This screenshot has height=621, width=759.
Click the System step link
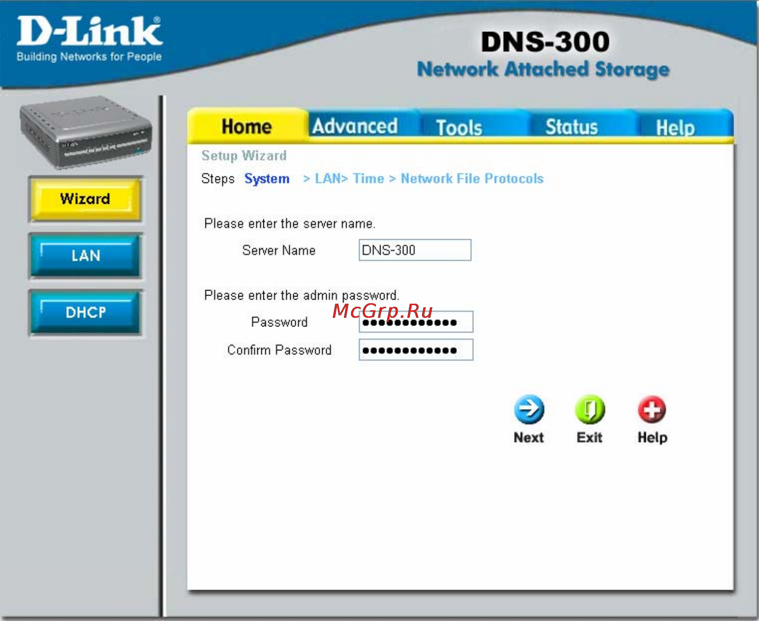[267, 179]
